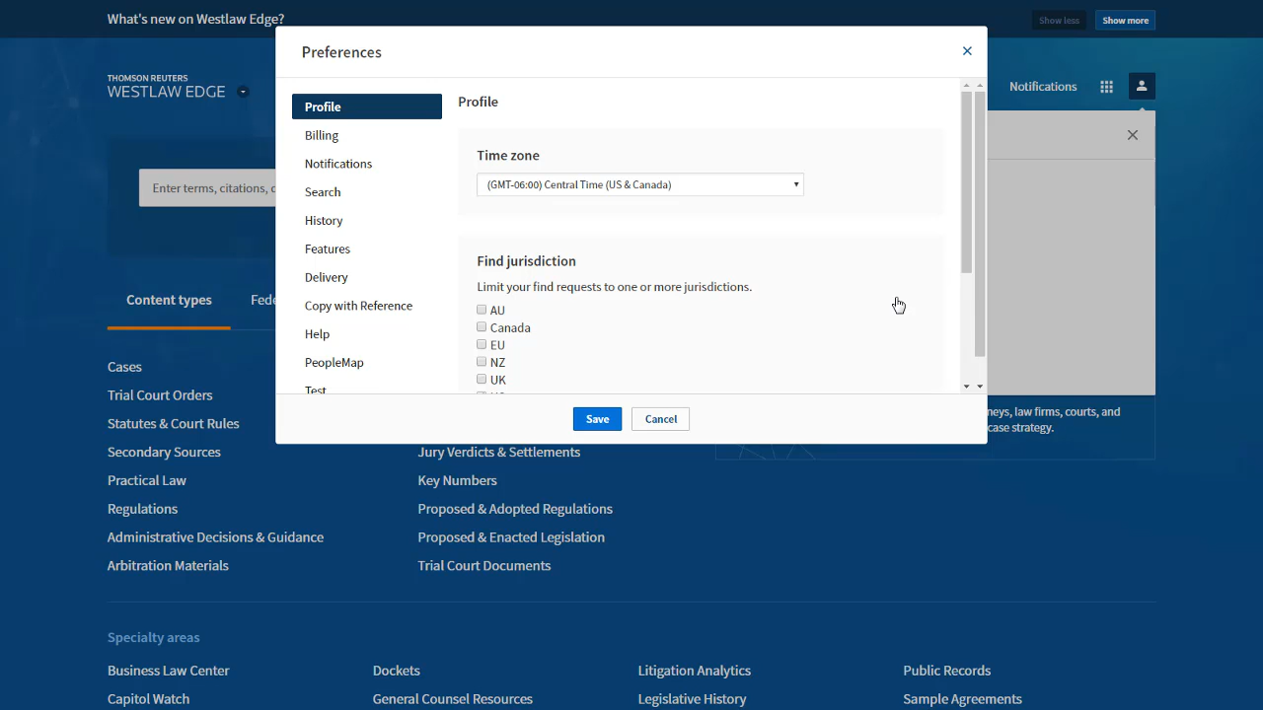Screen dimensions: 1263x710
Task: Open the apps grid icon
Action: [1106, 87]
